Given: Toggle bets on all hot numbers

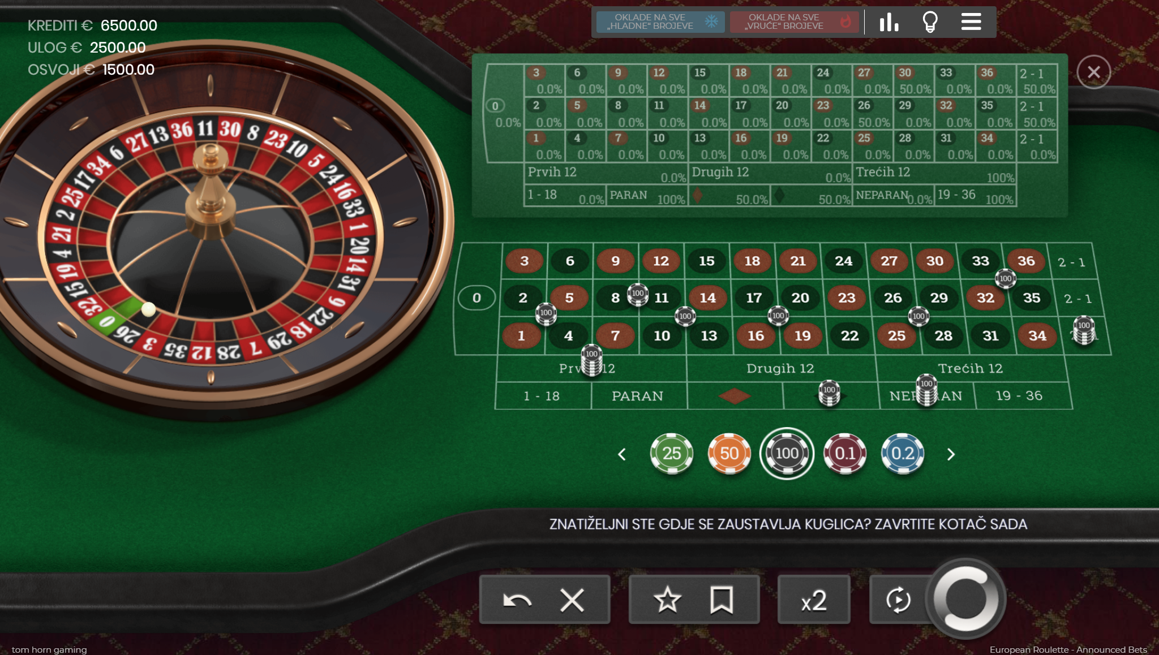Looking at the screenshot, I should click(x=794, y=22).
